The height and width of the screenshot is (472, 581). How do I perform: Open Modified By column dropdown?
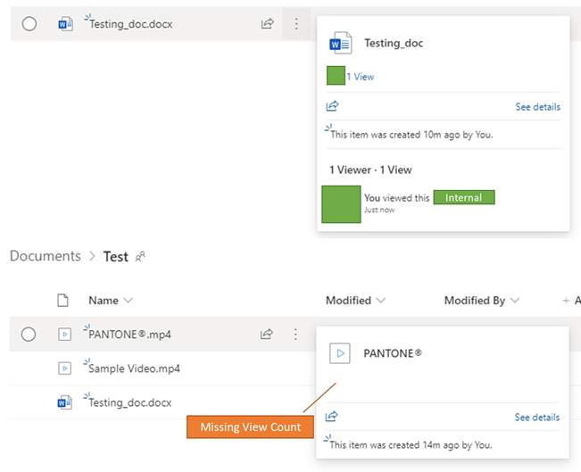(x=482, y=300)
